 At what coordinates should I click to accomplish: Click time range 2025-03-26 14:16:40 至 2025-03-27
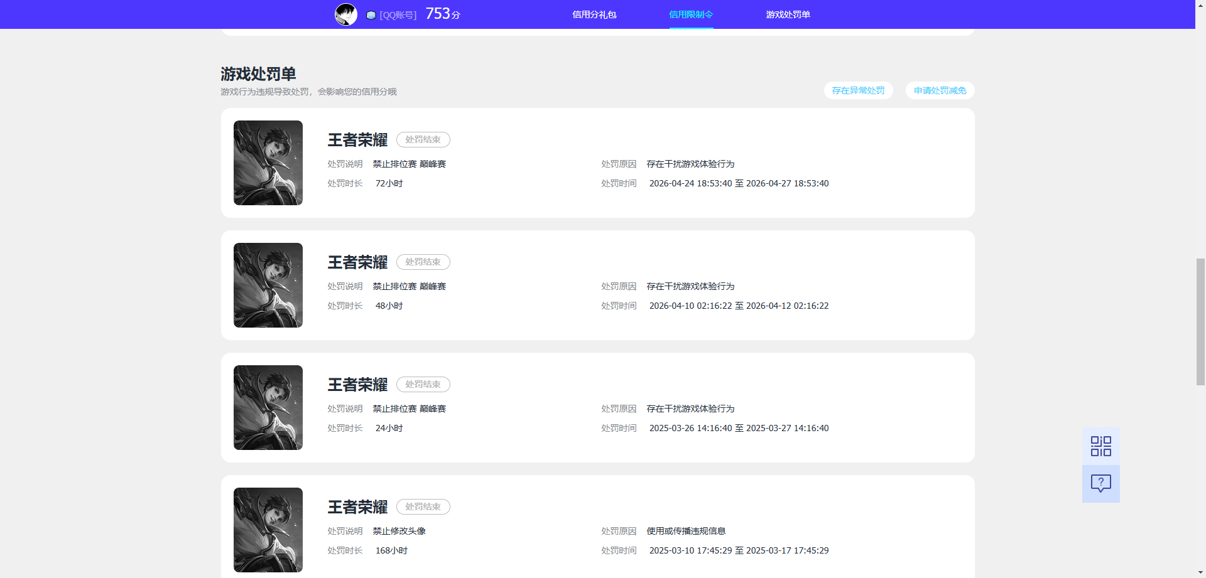739,428
